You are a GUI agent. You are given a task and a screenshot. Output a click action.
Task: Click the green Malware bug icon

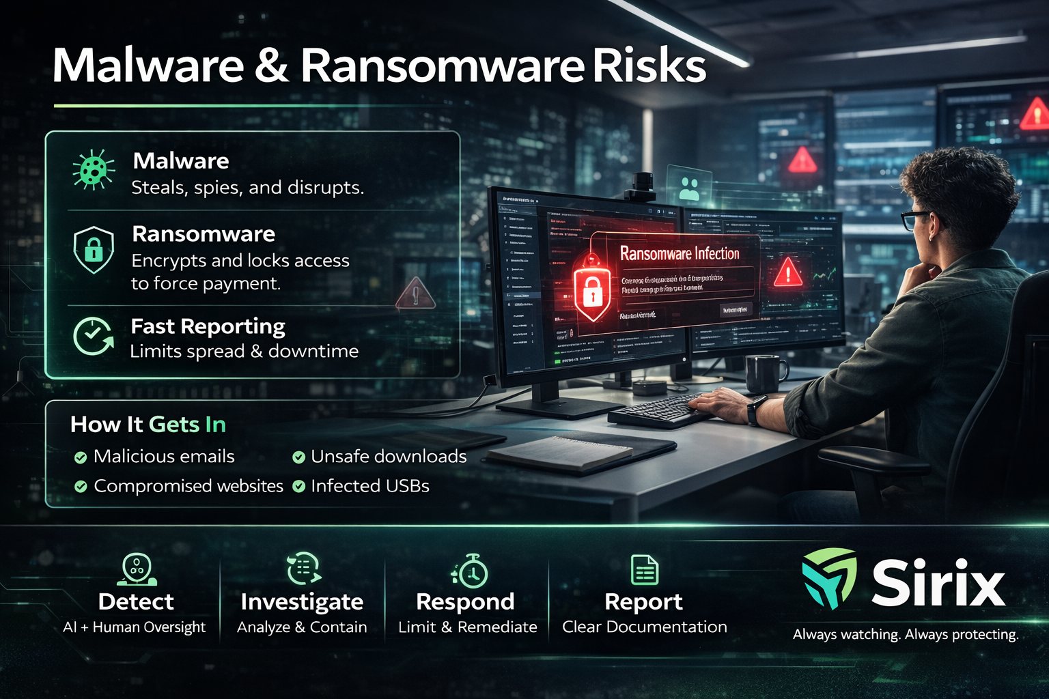click(x=94, y=170)
